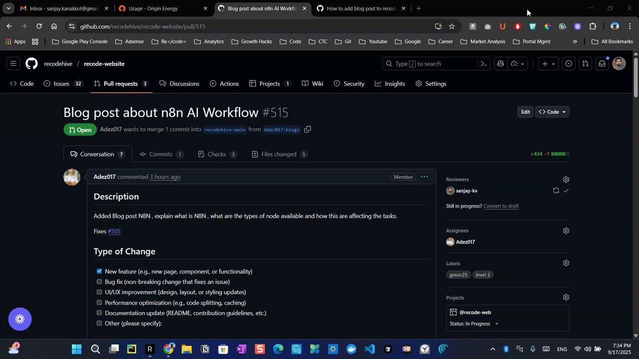The image size is (639, 359).
Task: Switch to the Usage - Origin Energy tab
Action: pos(163,8)
